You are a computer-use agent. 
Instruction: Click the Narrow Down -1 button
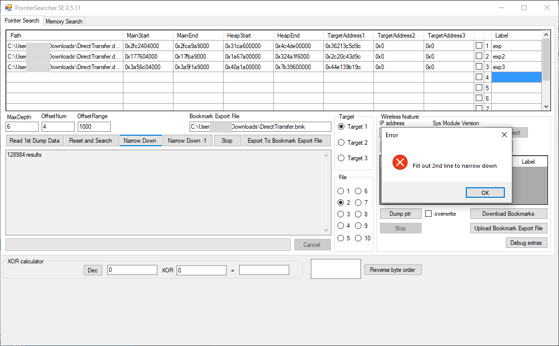click(187, 141)
